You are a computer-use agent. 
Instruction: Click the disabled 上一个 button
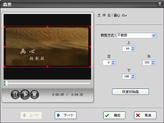point(31,115)
